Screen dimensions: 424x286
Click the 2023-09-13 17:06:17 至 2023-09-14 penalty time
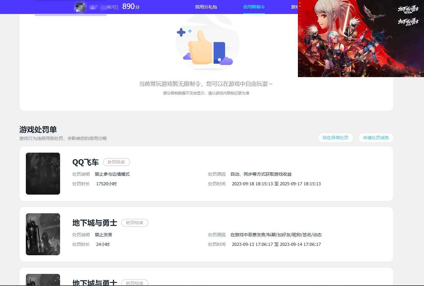pyautogui.click(x=276, y=244)
